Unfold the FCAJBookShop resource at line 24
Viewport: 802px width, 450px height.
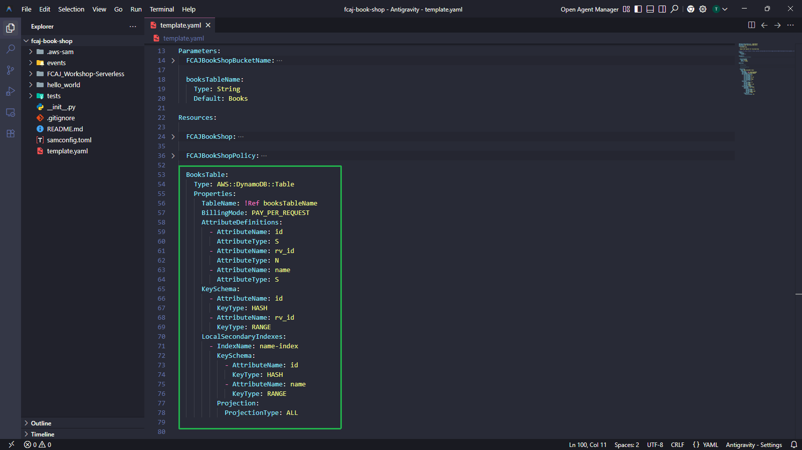tap(173, 137)
